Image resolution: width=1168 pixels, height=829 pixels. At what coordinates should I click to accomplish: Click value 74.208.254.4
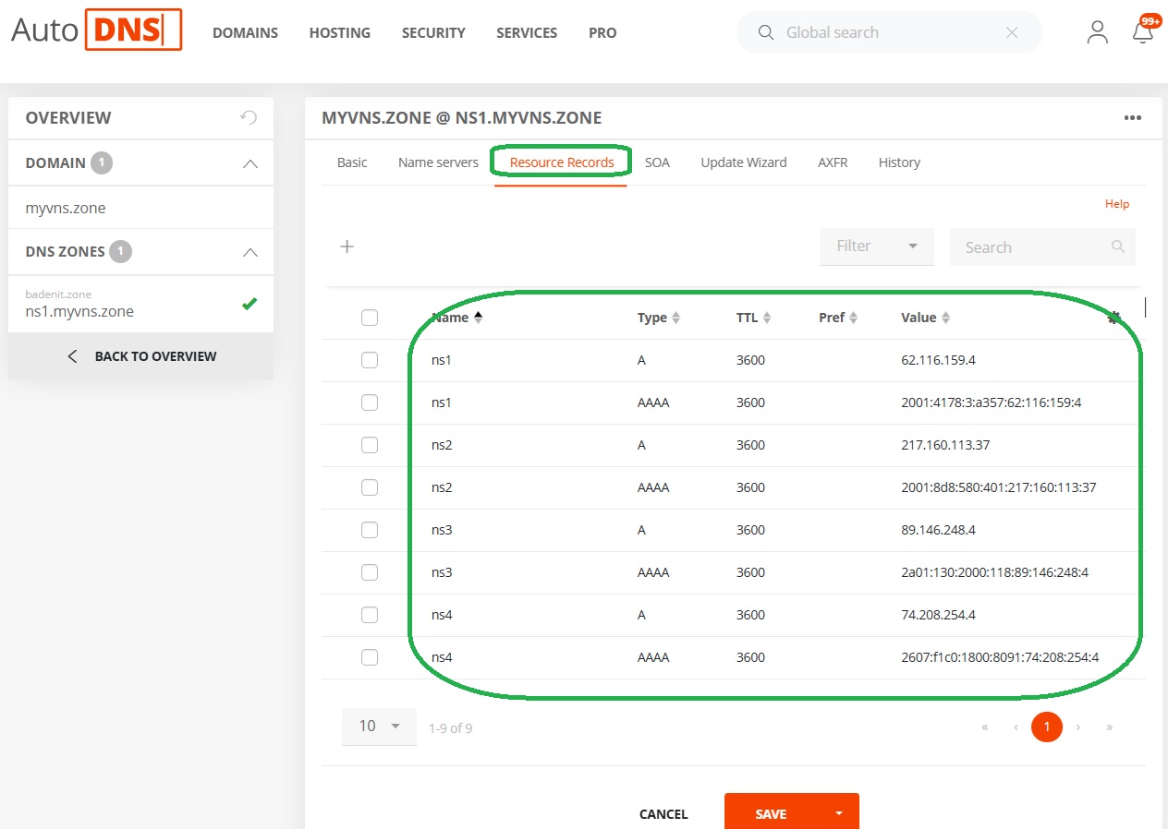click(938, 615)
